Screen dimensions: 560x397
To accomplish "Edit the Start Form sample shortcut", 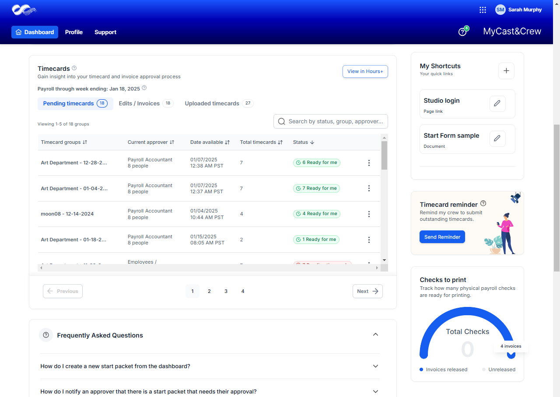I will click(497, 139).
